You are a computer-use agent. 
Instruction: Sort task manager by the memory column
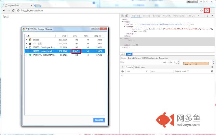[61, 36]
